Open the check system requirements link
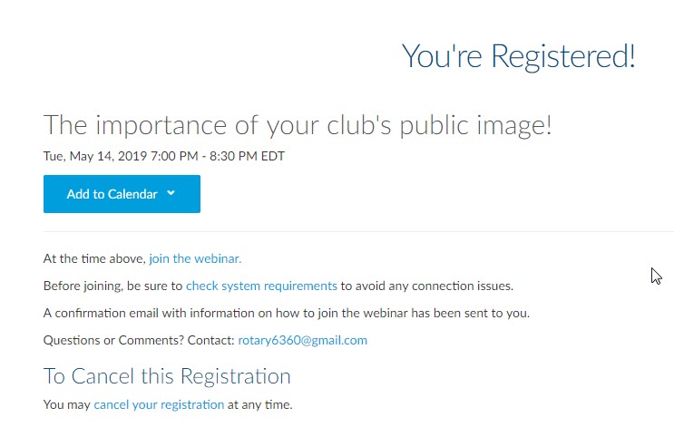 click(261, 286)
